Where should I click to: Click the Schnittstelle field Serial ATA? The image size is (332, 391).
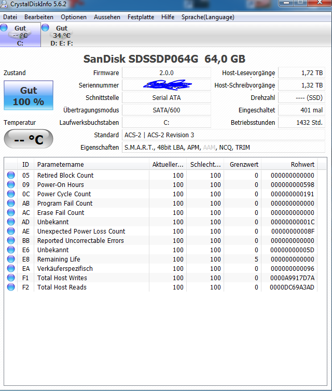click(x=167, y=98)
